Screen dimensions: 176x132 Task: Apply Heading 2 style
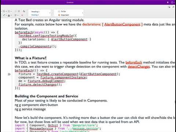(35, 15)
